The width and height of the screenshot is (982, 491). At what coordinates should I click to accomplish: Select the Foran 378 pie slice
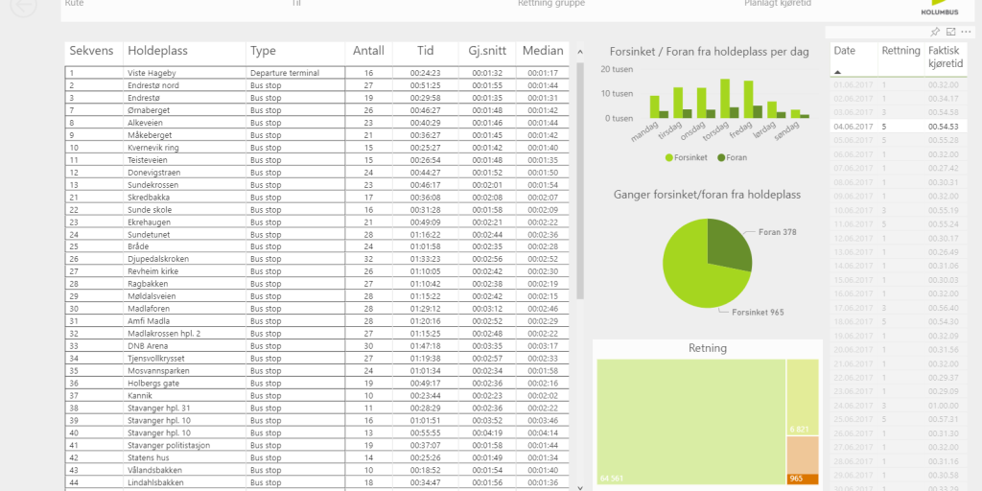click(728, 245)
